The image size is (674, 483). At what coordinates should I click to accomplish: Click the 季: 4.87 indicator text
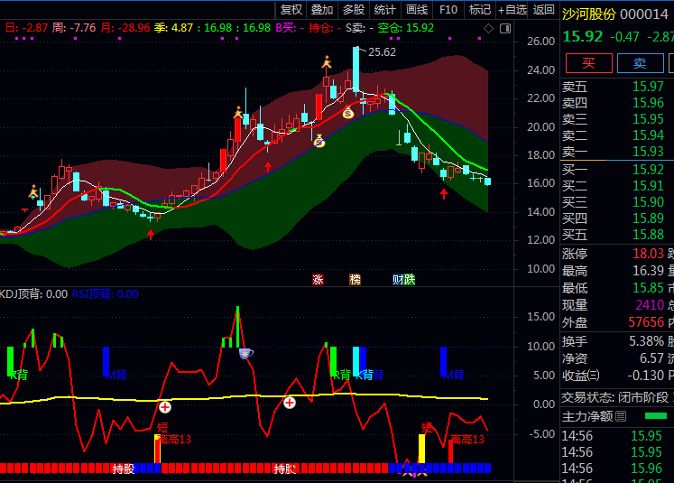point(173,28)
